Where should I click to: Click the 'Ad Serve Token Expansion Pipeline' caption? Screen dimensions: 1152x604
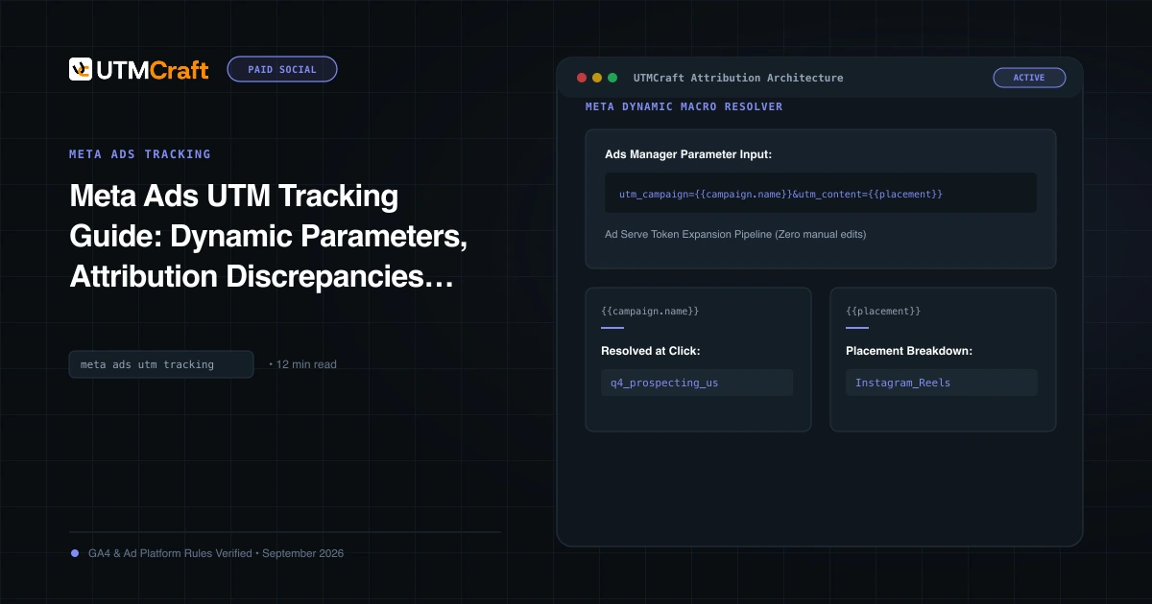point(735,234)
